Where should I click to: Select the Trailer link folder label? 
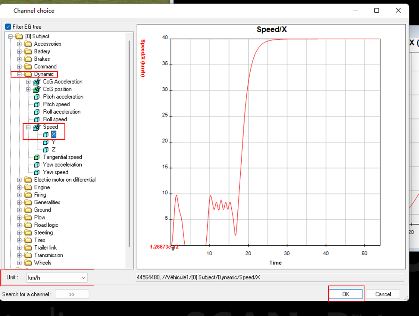pyautogui.click(x=45, y=247)
